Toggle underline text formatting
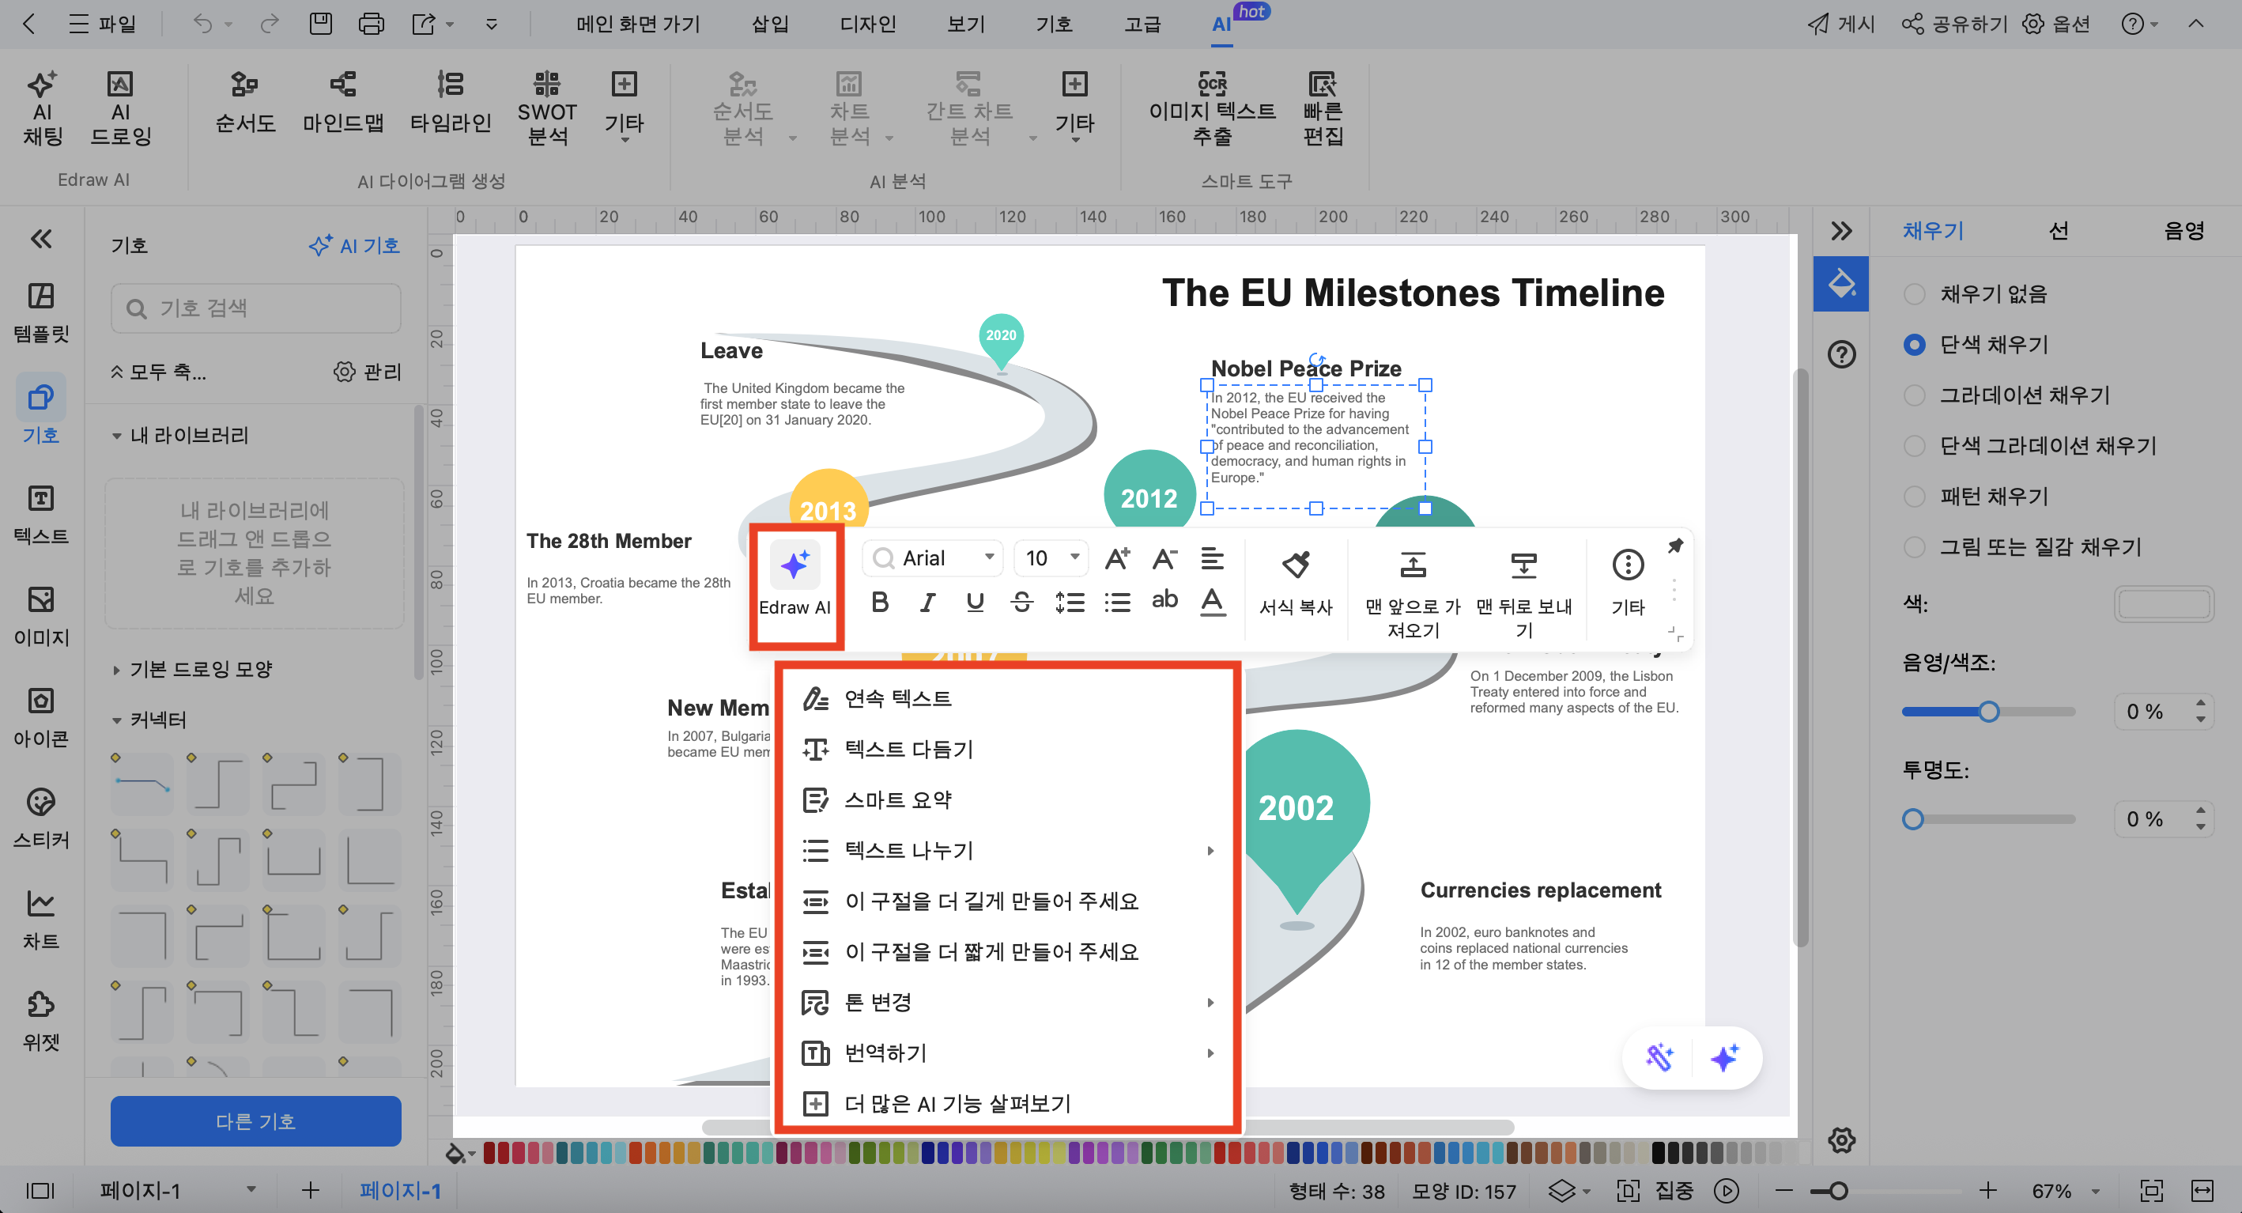 pos(975,602)
